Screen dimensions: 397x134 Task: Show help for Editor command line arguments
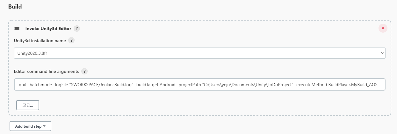84,71
